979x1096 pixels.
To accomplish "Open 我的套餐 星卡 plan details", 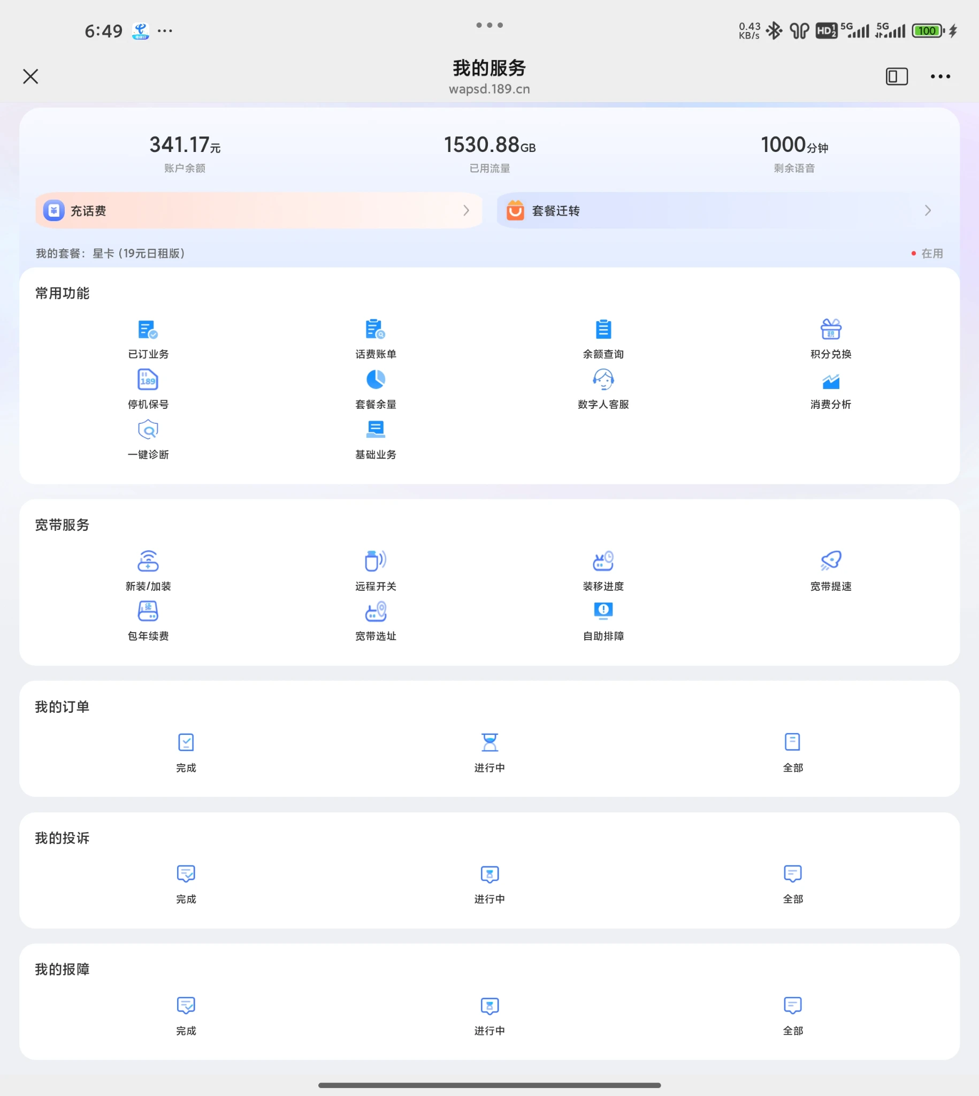I will coord(110,254).
